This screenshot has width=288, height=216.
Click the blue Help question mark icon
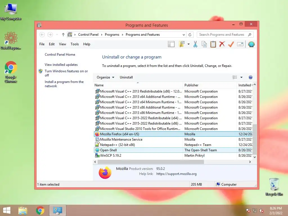point(251,77)
